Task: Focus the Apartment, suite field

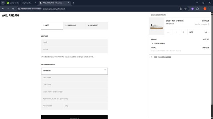Action: point(75,99)
